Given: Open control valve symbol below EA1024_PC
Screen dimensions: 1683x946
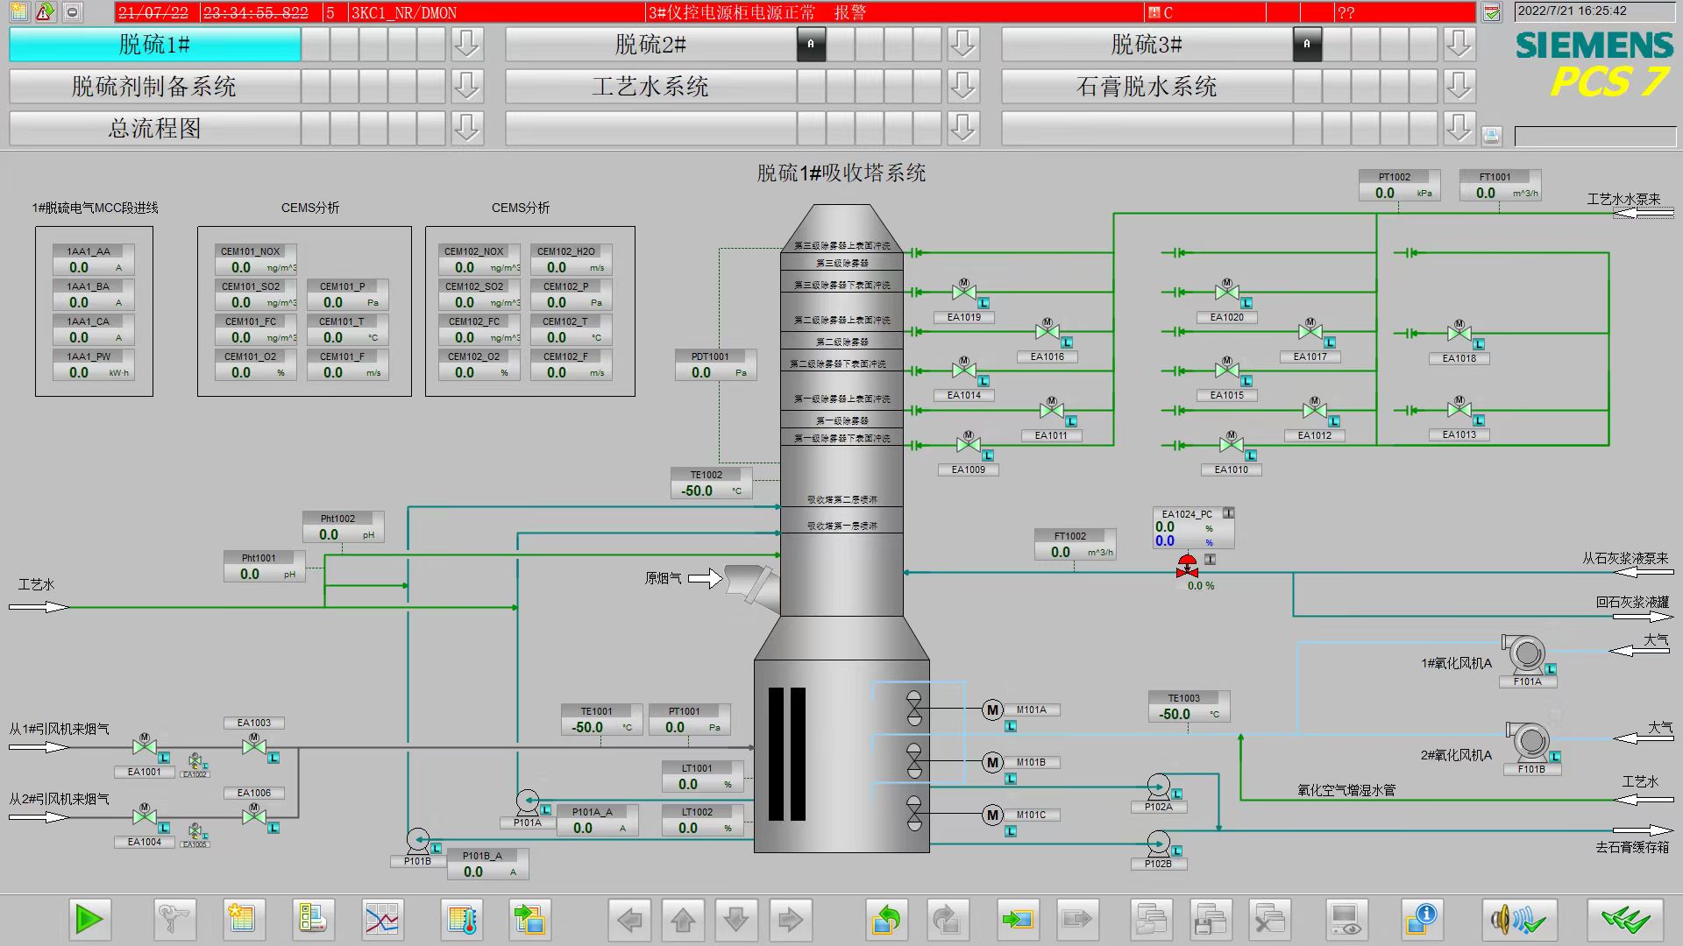Looking at the screenshot, I should (x=1187, y=566).
